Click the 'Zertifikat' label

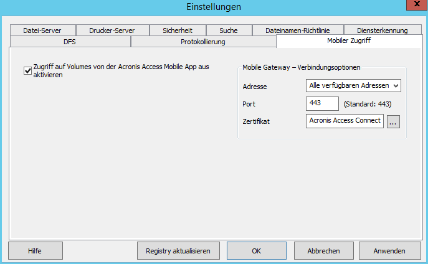pos(256,121)
